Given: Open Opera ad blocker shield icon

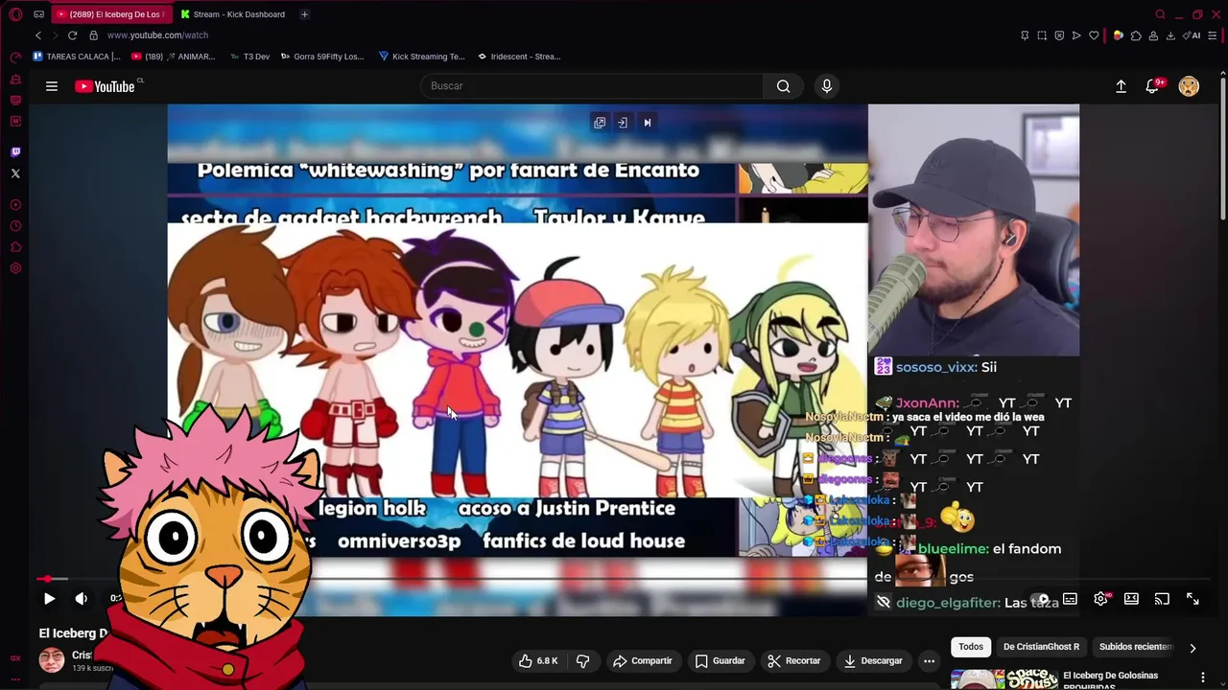Looking at the screenshot, I should 1059,35.
